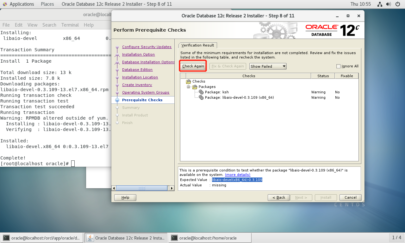405x243 pixels.
Task: Click the Java icon on installer taskbar item
Action: click(x=90, y=238)
